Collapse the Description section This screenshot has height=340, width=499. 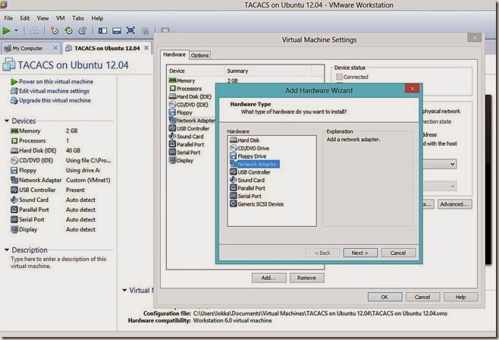[x=7, y=250]
